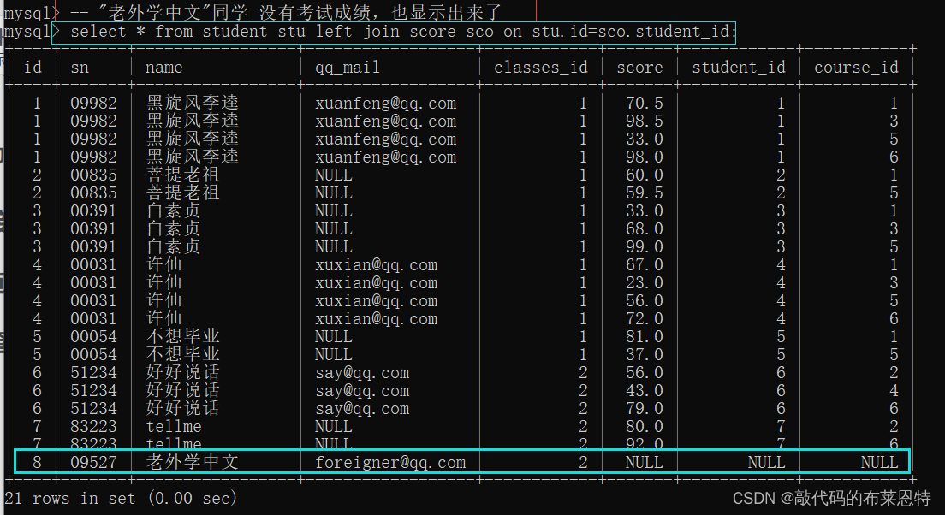The image size is (945, 515).
Task: Click say@qq.com in the 79.0 score row
Action: pyautogui.click(x=361, y=408)
